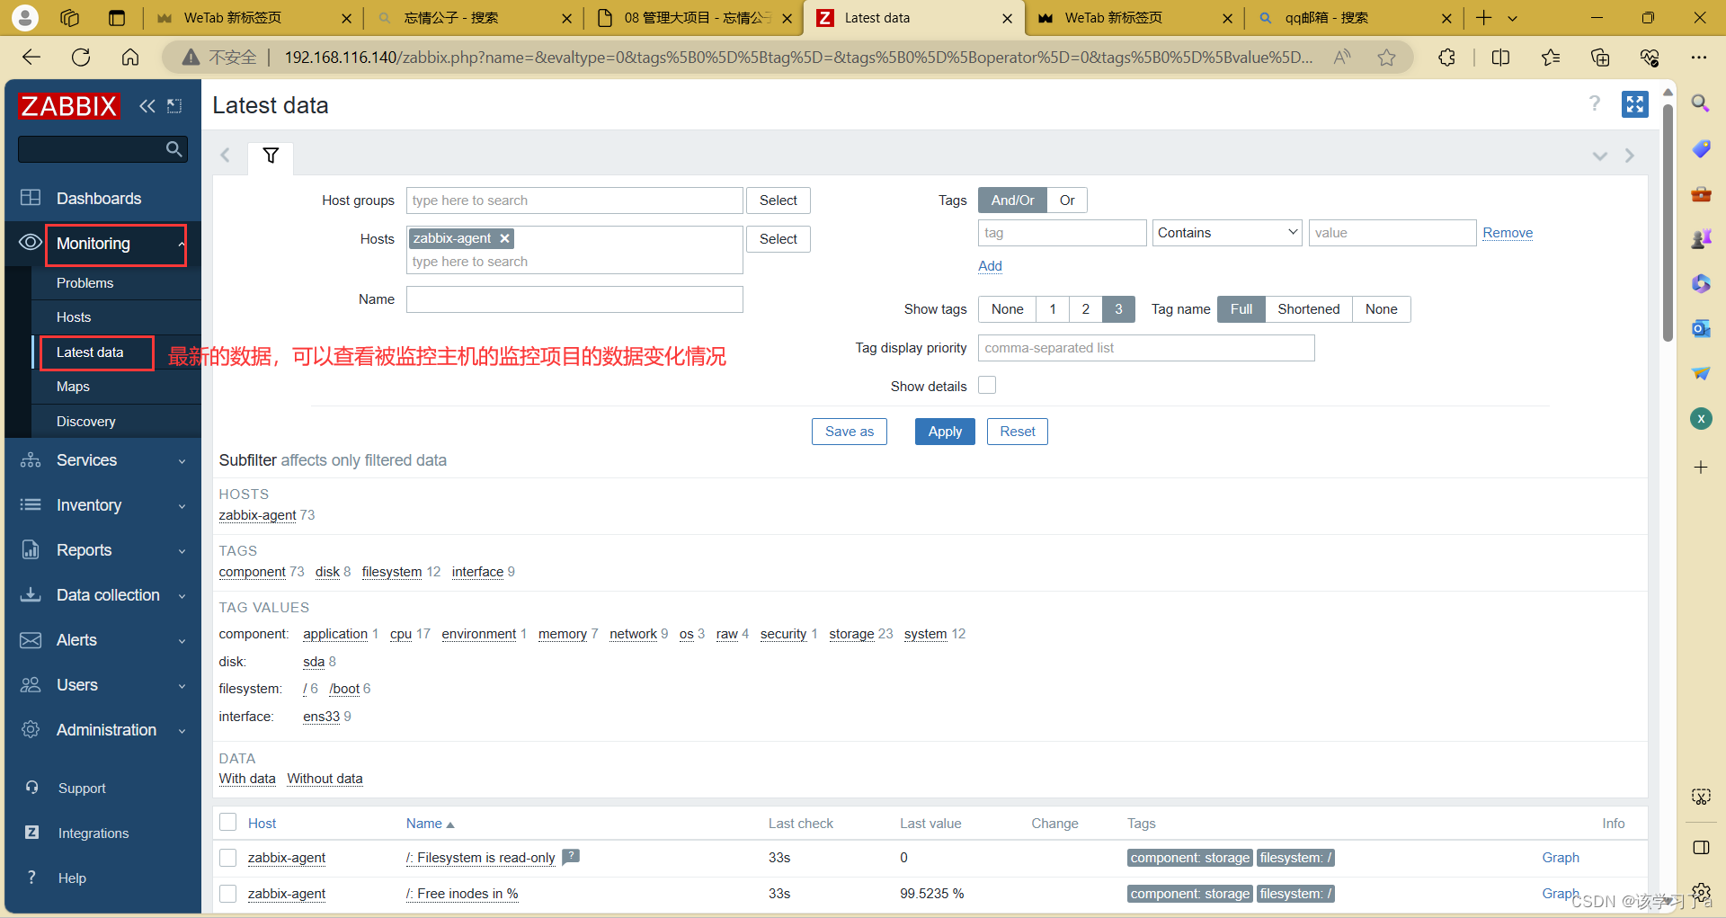Screen dimensions: 1726x918
Task: Open Dashboards from the sidebar
Action: (99, 199)
